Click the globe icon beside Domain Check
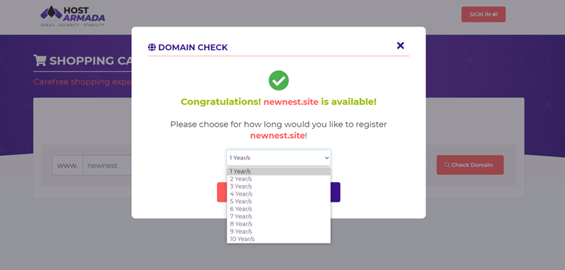This screenshot has height=270, width=565. [x=151, y=47]
